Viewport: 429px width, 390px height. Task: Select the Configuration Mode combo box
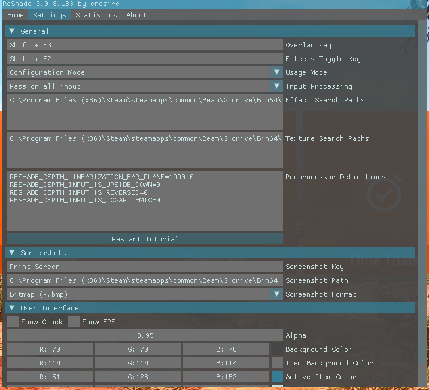[145, 72]
